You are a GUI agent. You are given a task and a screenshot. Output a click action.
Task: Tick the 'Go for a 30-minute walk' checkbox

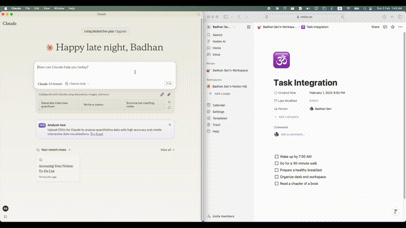(x=277, y=164)
